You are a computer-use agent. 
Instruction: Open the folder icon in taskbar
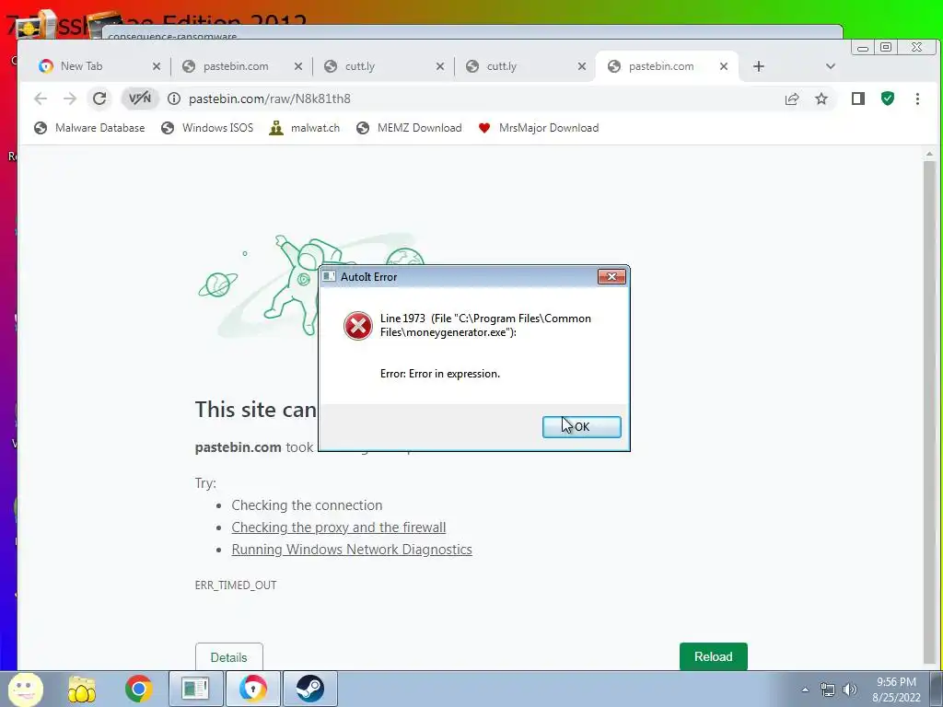(82, 689)
